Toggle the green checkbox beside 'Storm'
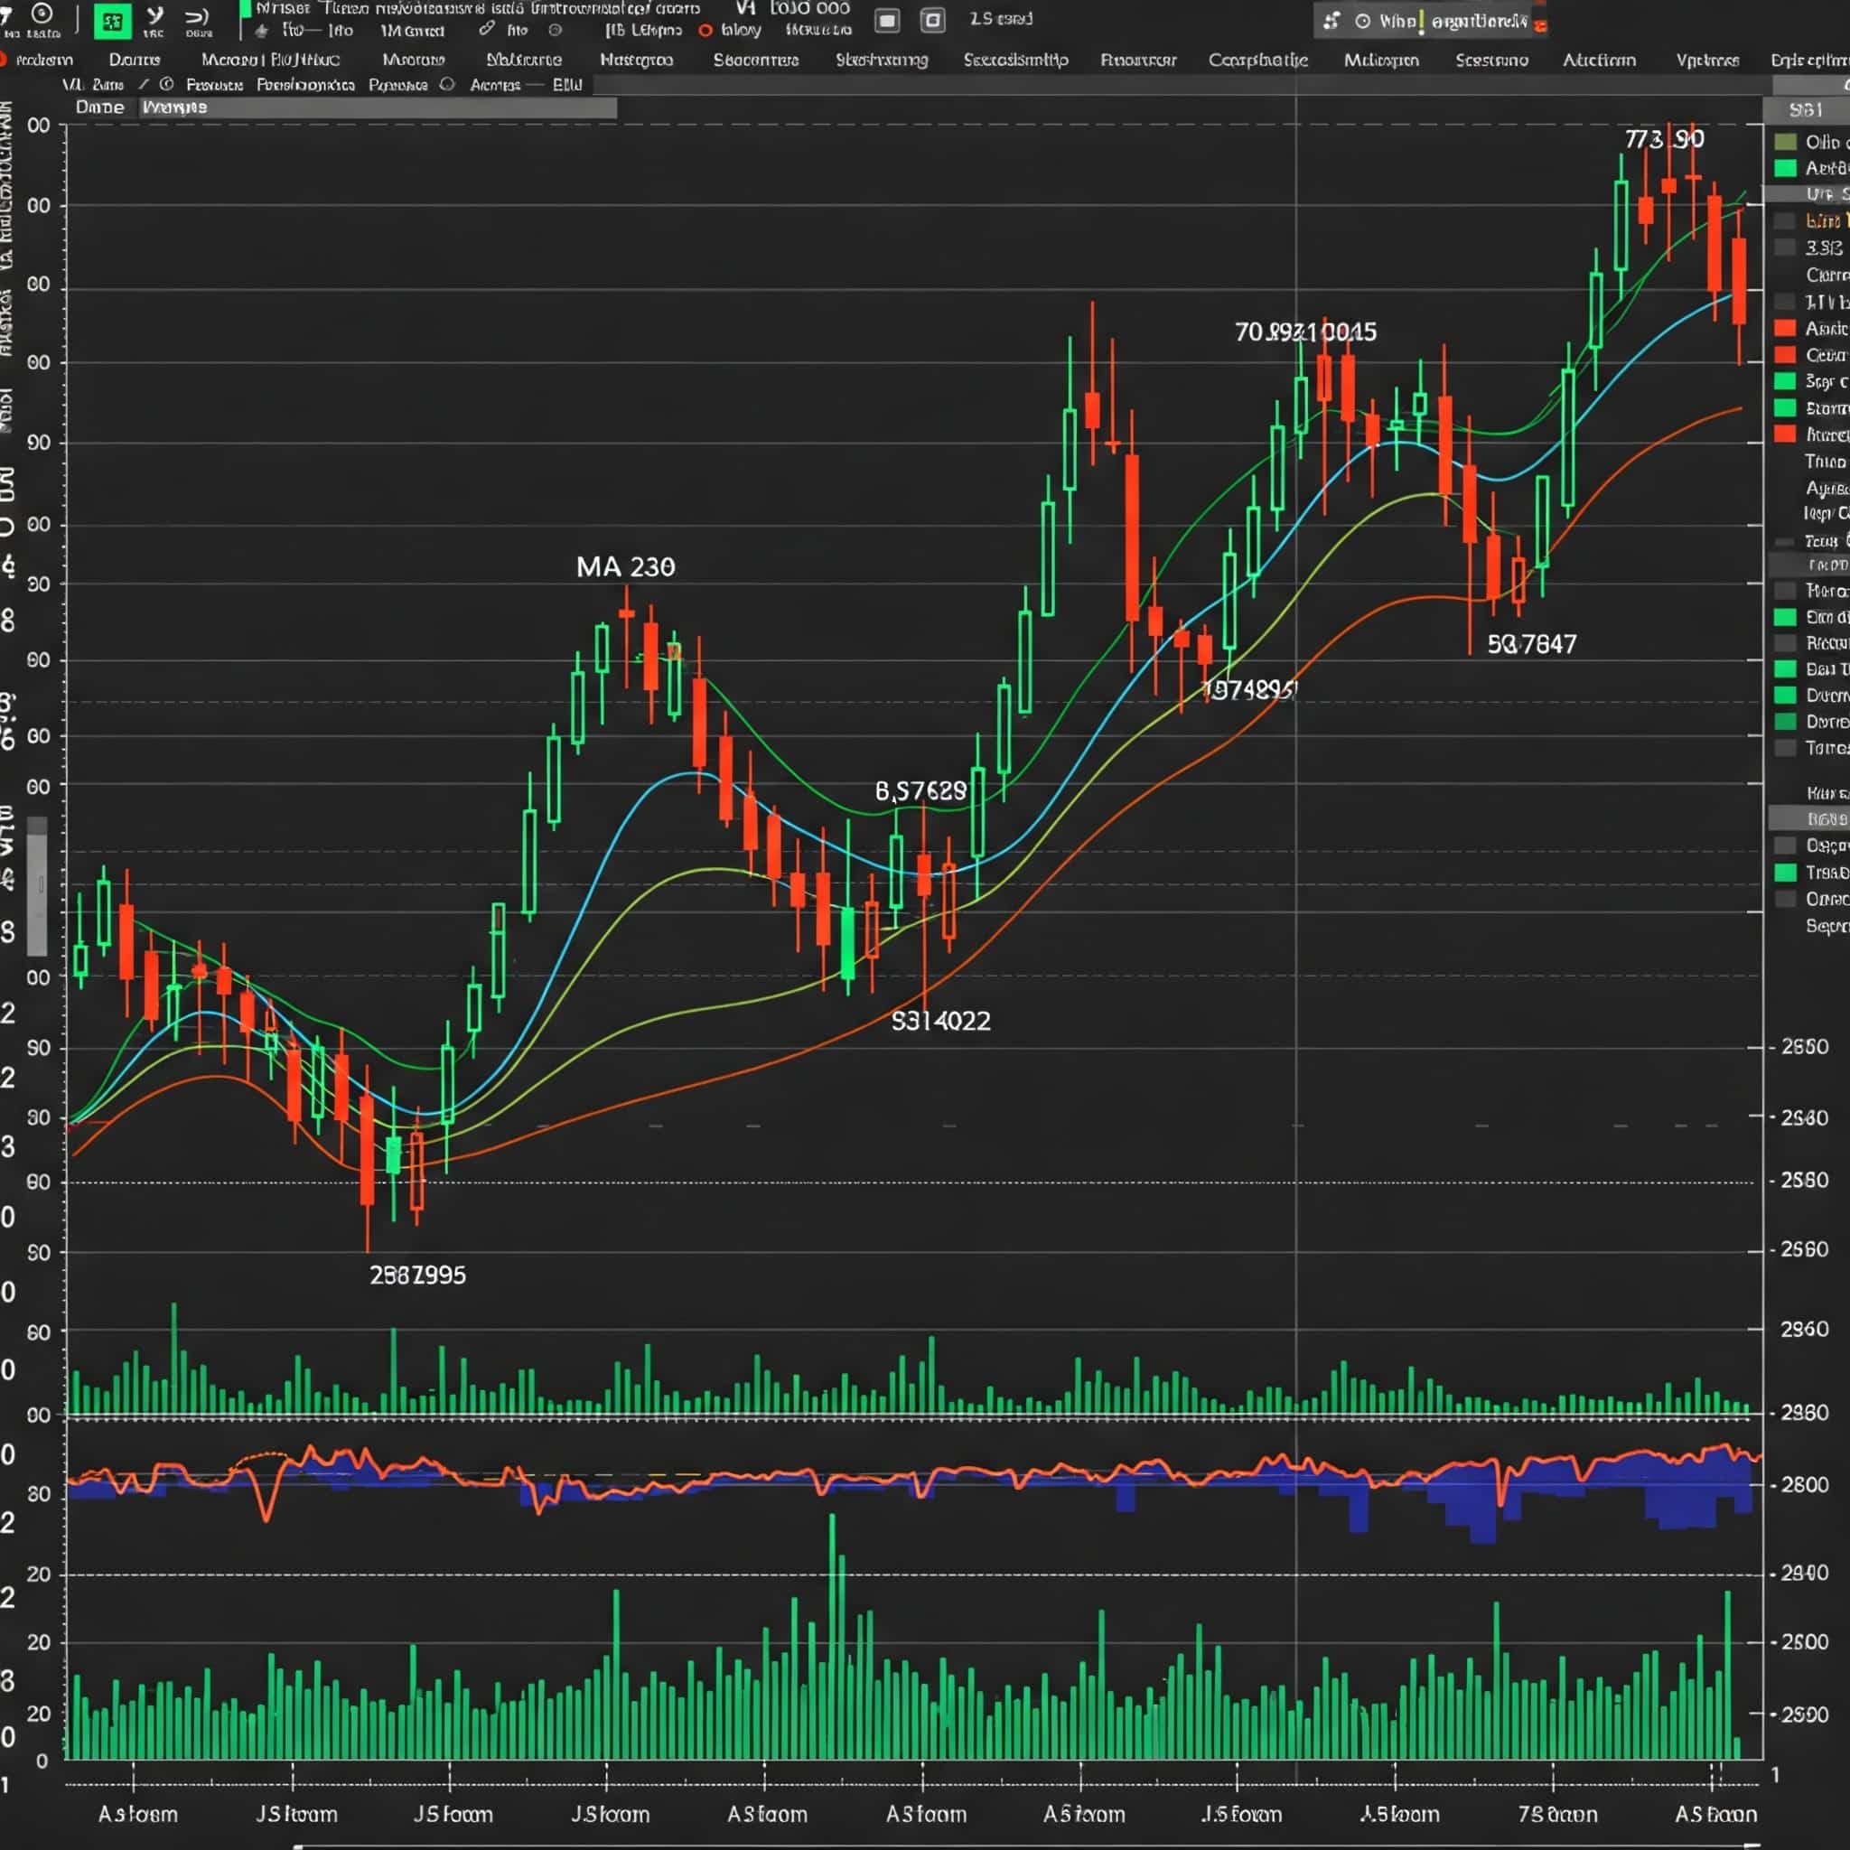The height and width of the screenshot is (1850, 1850). (1785, 408)
